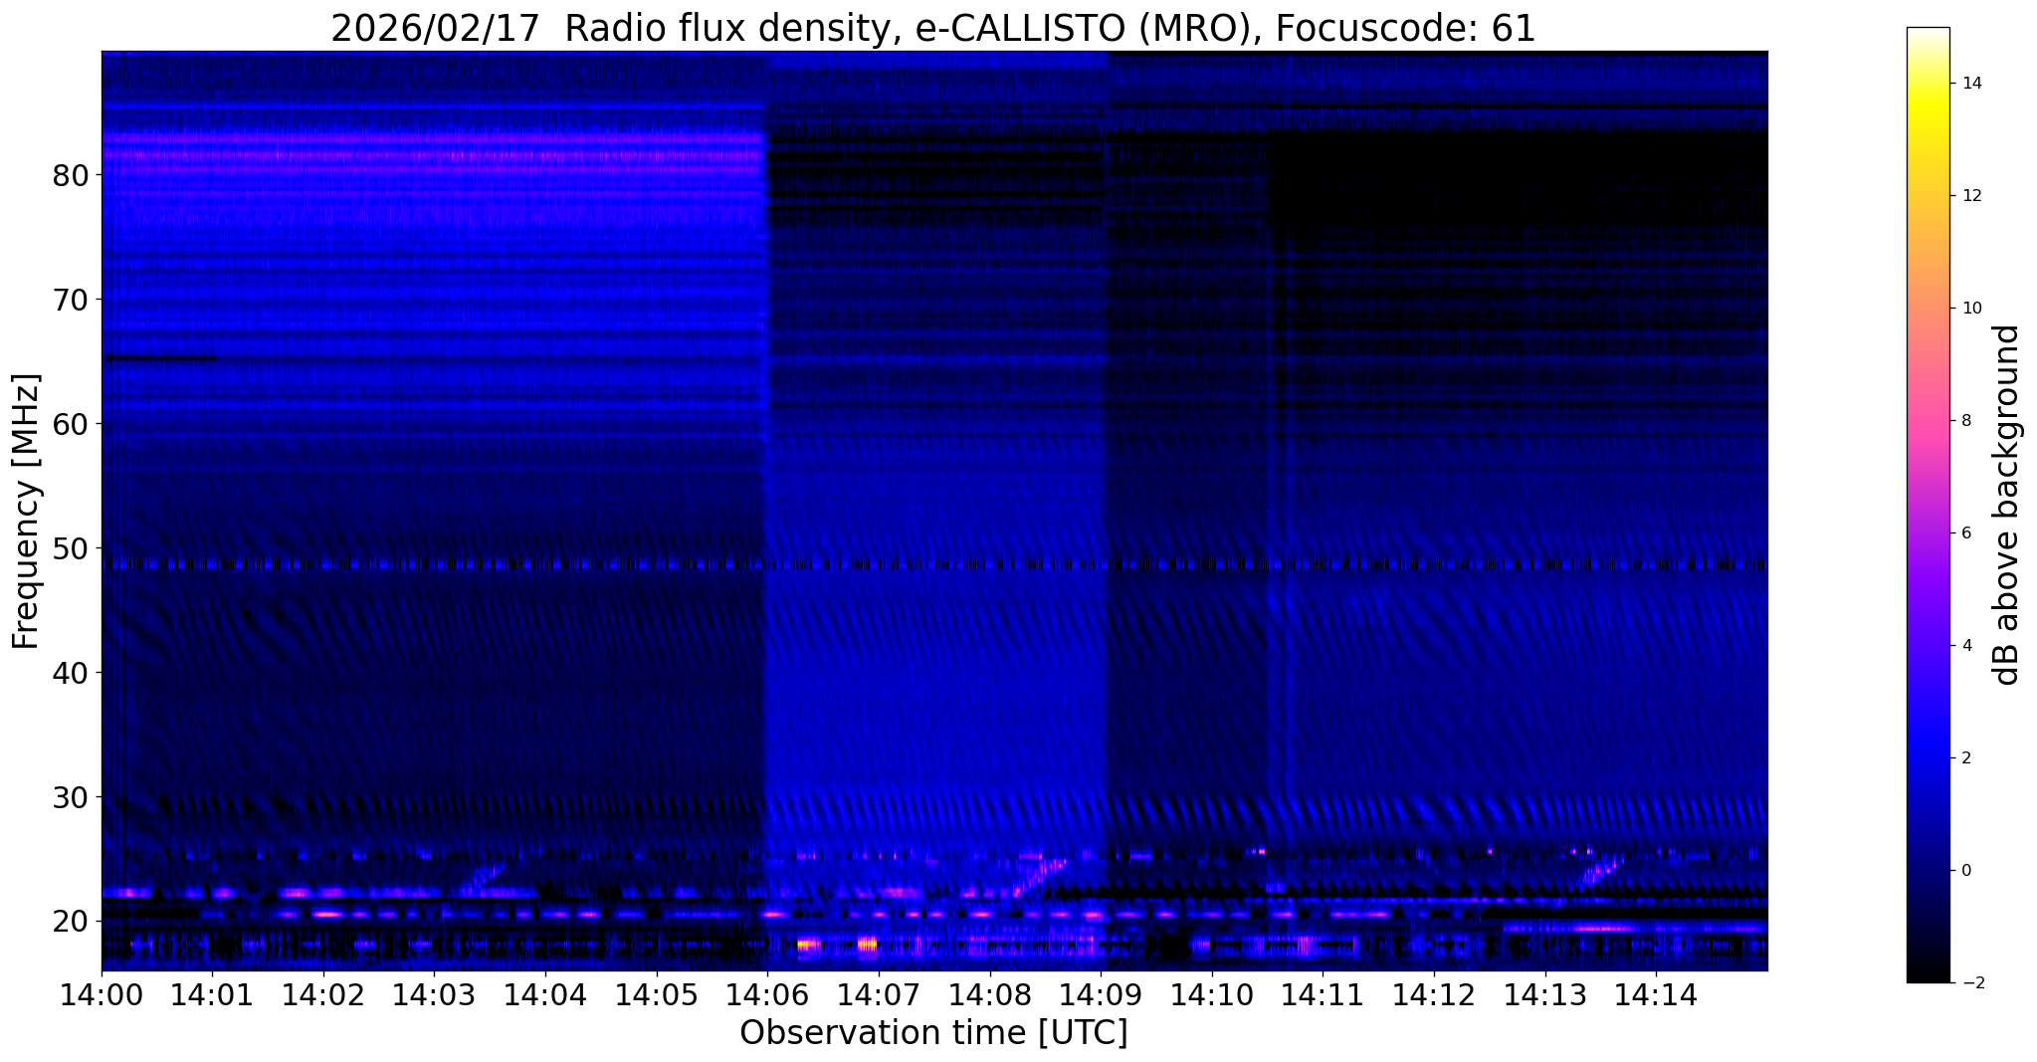Screen dimensions: 2037x1062
Task: Click the colorbar tick label 4
Action: [x=1965, y=646]
